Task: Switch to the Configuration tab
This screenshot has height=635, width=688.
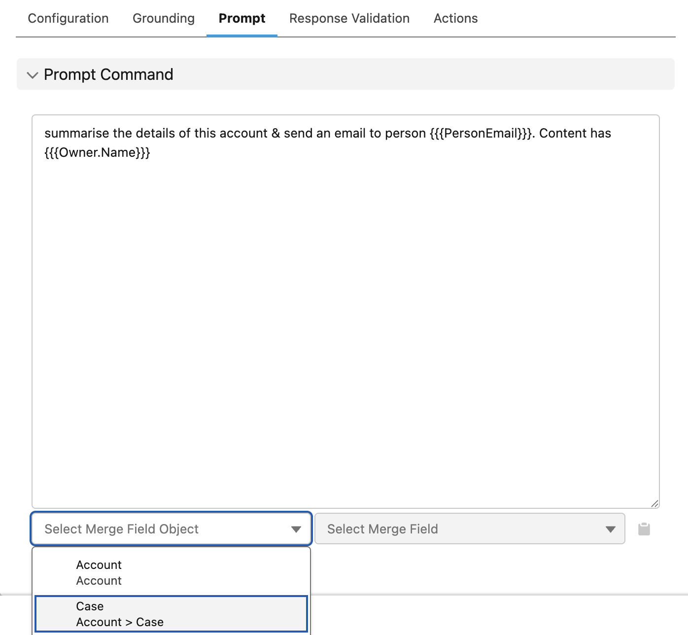Action: point(68,19)
